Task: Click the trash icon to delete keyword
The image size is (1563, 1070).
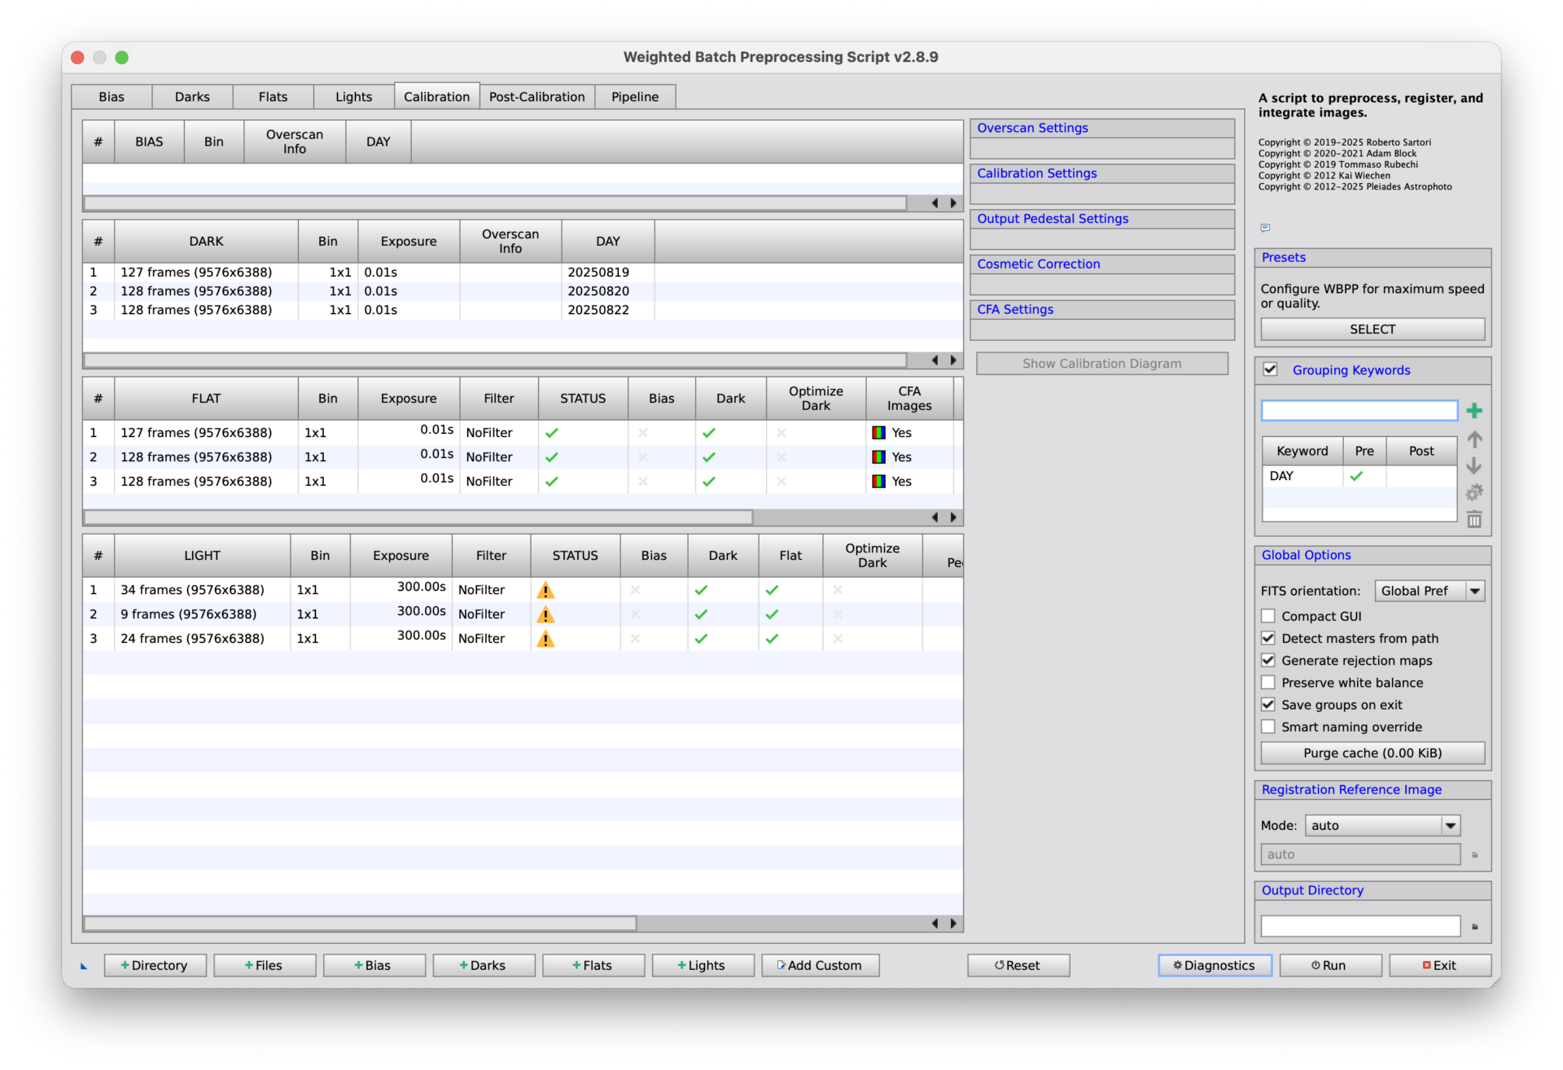Action: 1474,519
